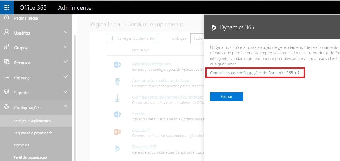Click the Suporte headset icon
The height and width of the screenshot is (161, 340).
point(7,92)
